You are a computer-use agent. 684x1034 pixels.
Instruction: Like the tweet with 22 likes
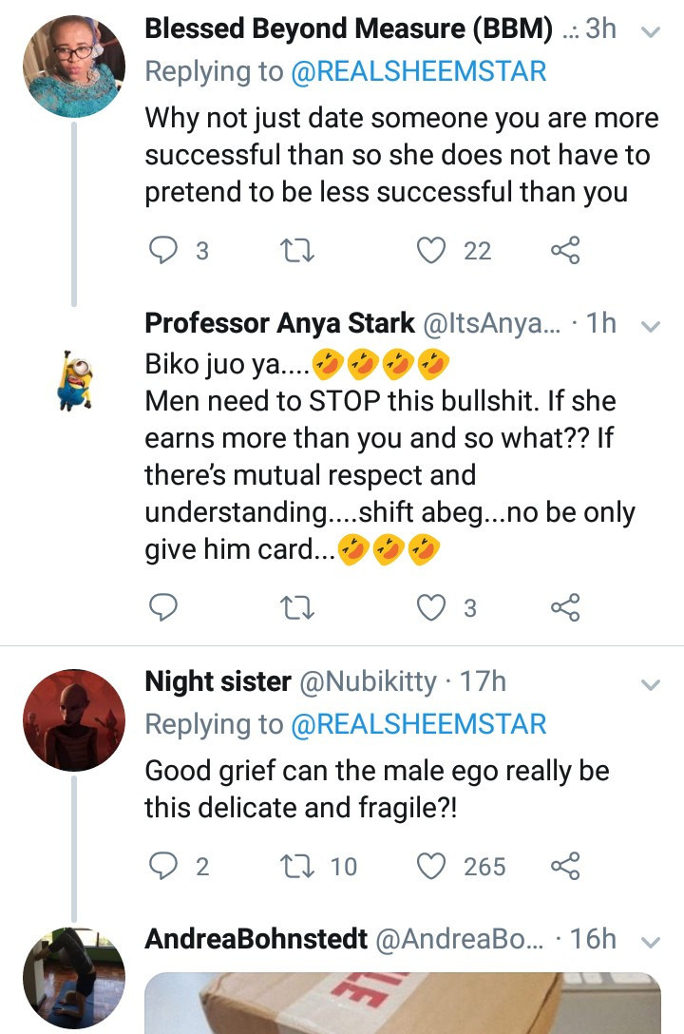[431, 251]
